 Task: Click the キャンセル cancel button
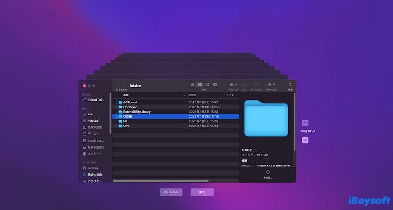pos(171,192)
